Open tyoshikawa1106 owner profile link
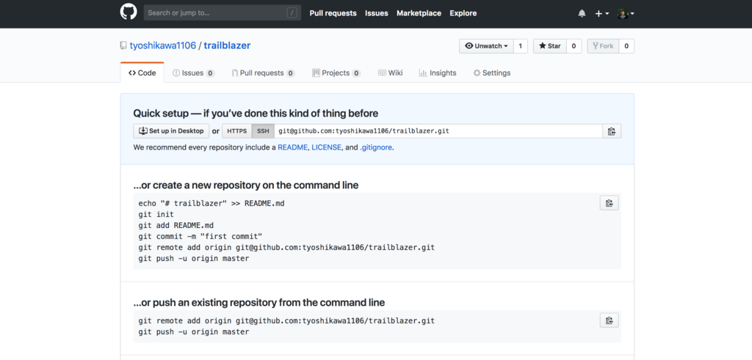Viewport: 752px width, 360px height. coord(162,45)
